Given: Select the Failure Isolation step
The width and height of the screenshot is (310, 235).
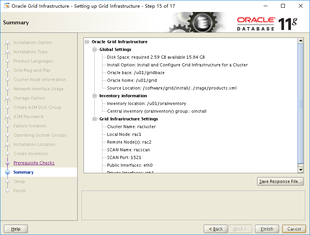Looking at the screenshot, I should [30, 126].
